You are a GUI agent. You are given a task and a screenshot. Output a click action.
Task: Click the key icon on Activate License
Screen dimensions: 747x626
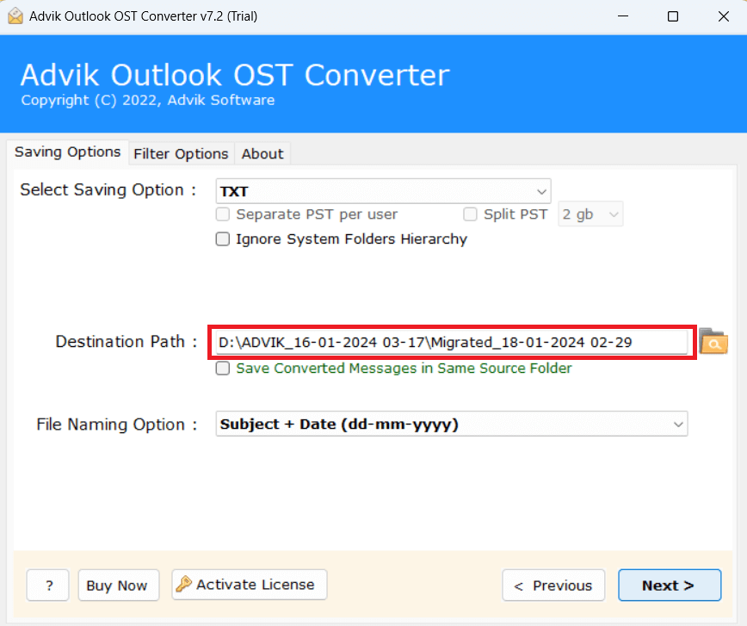pos(183,584)
